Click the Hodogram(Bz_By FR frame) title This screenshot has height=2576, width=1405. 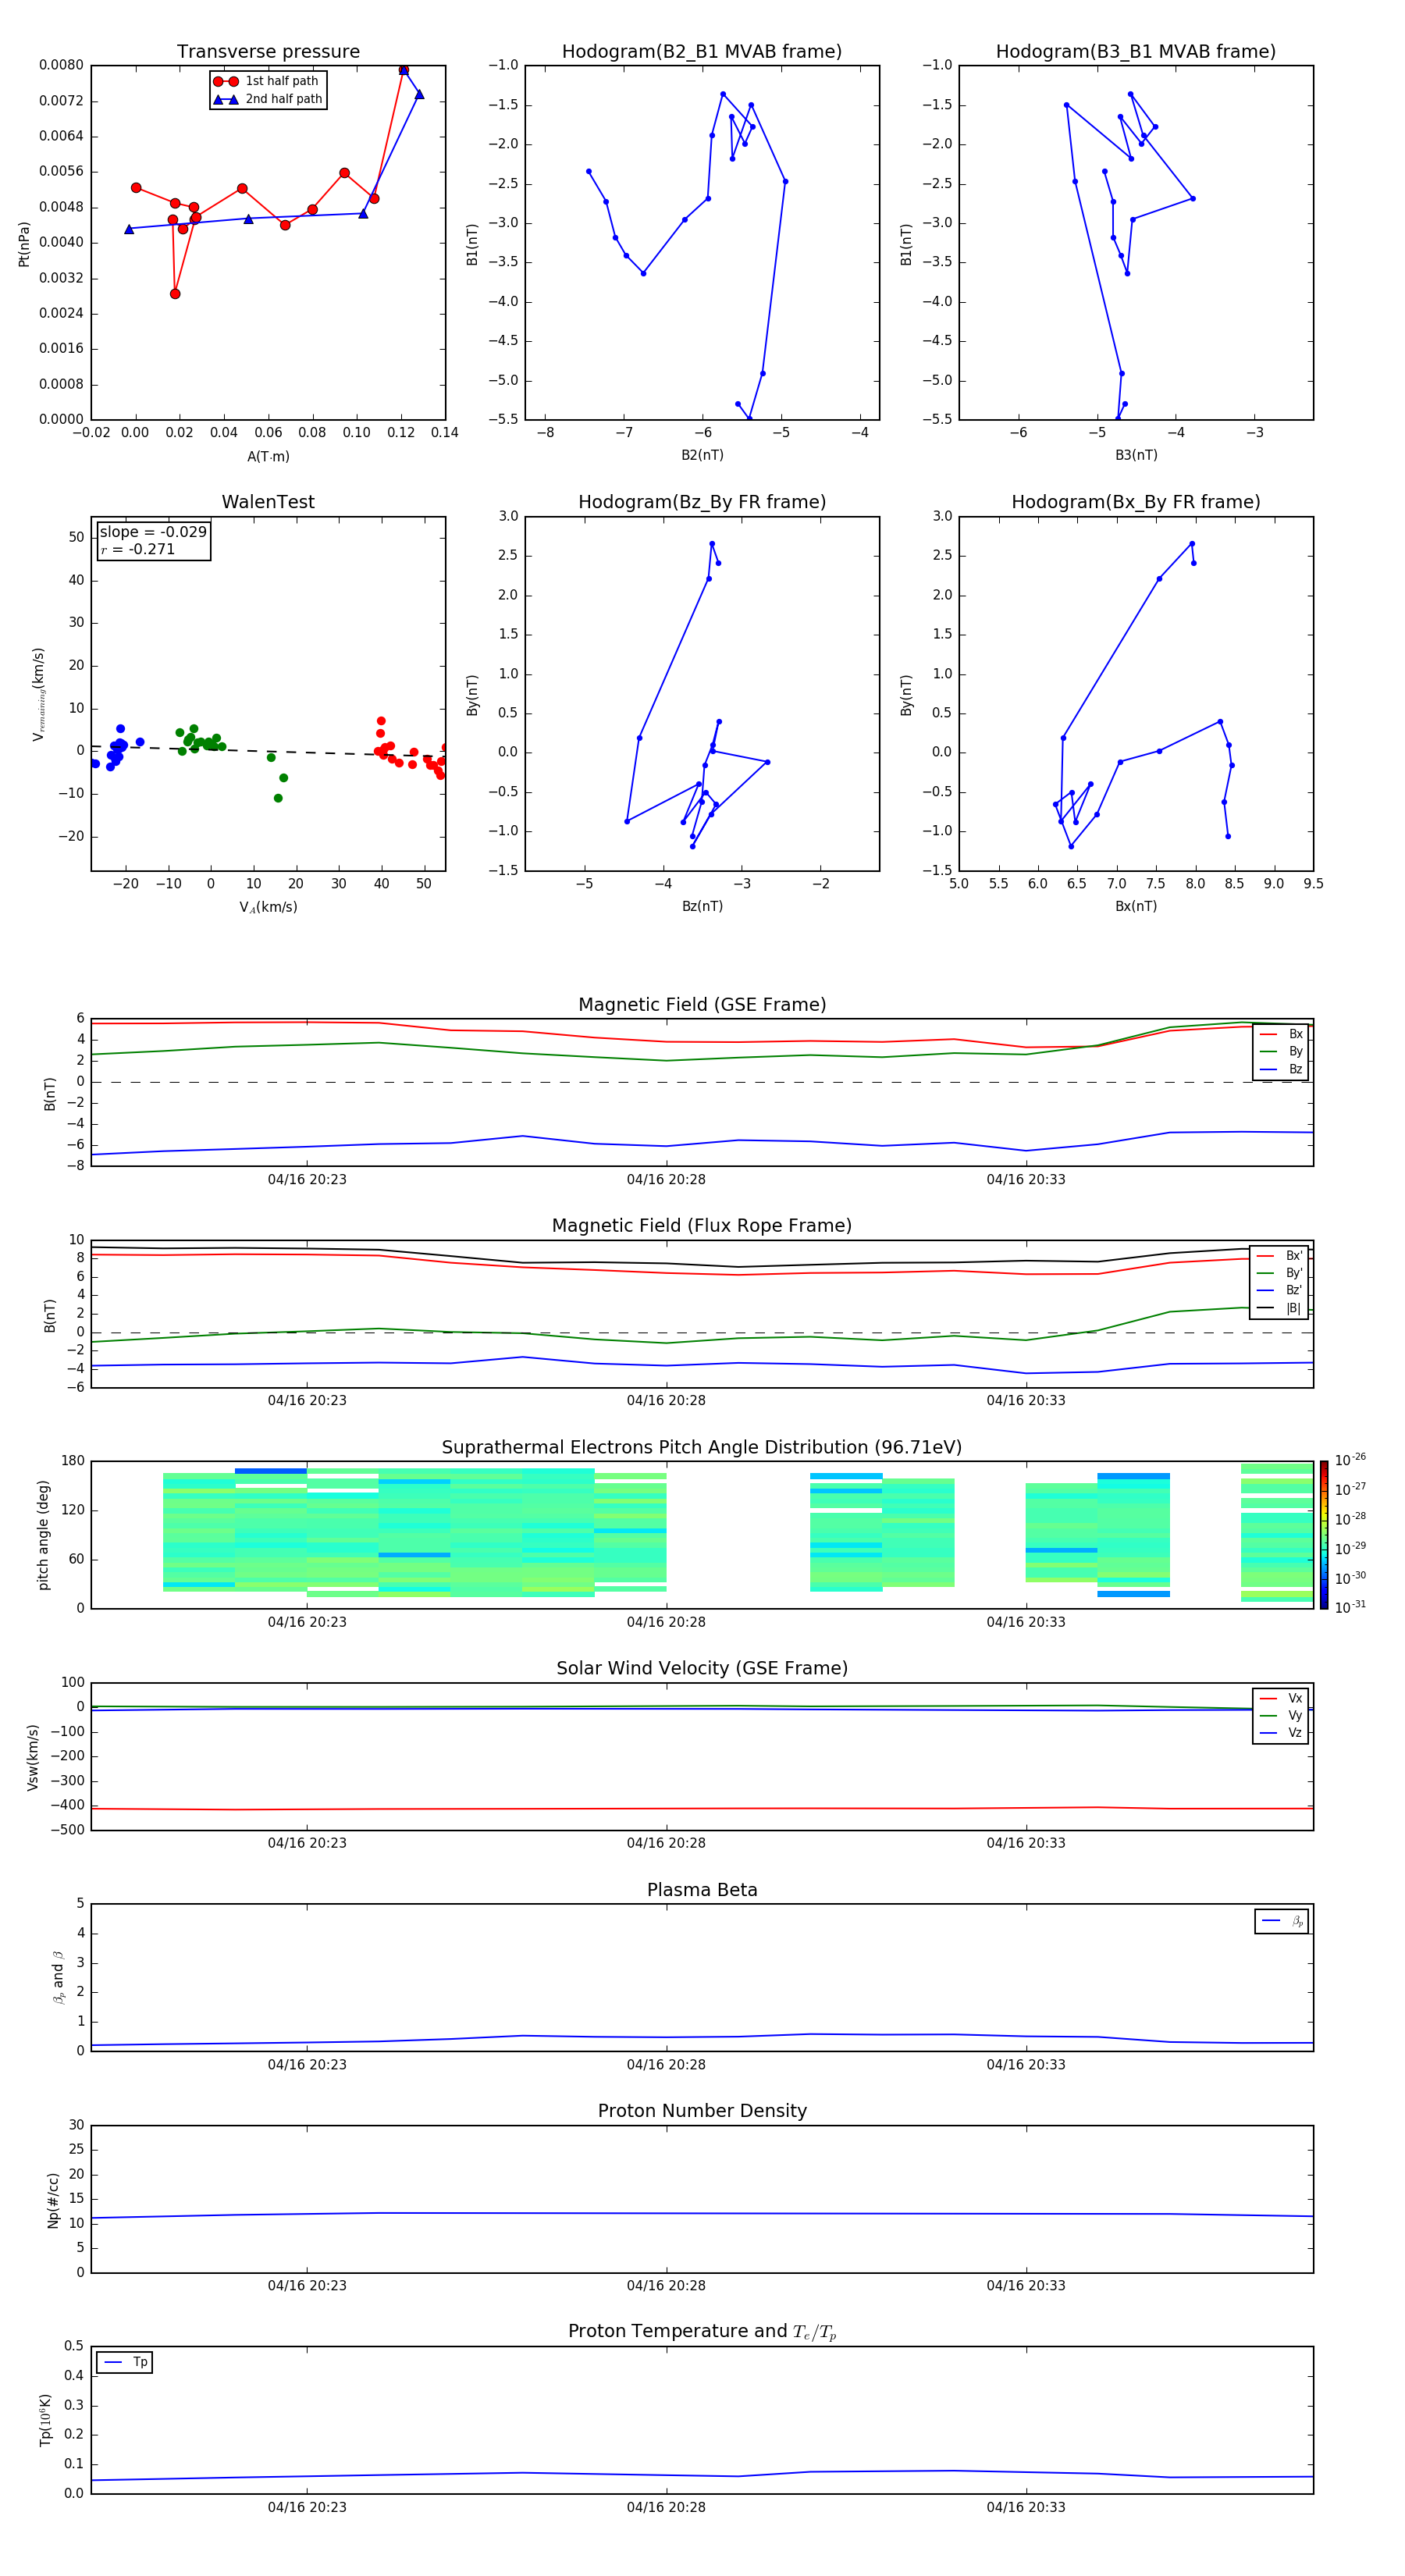[x=702, y=502]
